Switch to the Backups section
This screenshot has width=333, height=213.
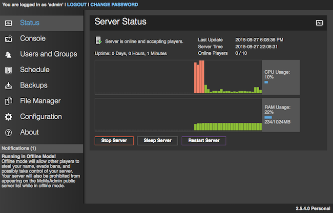point(34,86)
